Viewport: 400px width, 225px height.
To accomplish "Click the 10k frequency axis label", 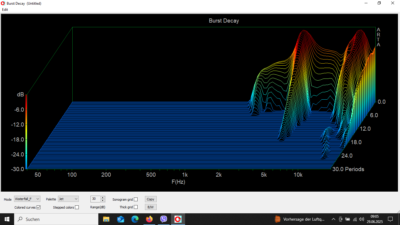I will point(298,175).
